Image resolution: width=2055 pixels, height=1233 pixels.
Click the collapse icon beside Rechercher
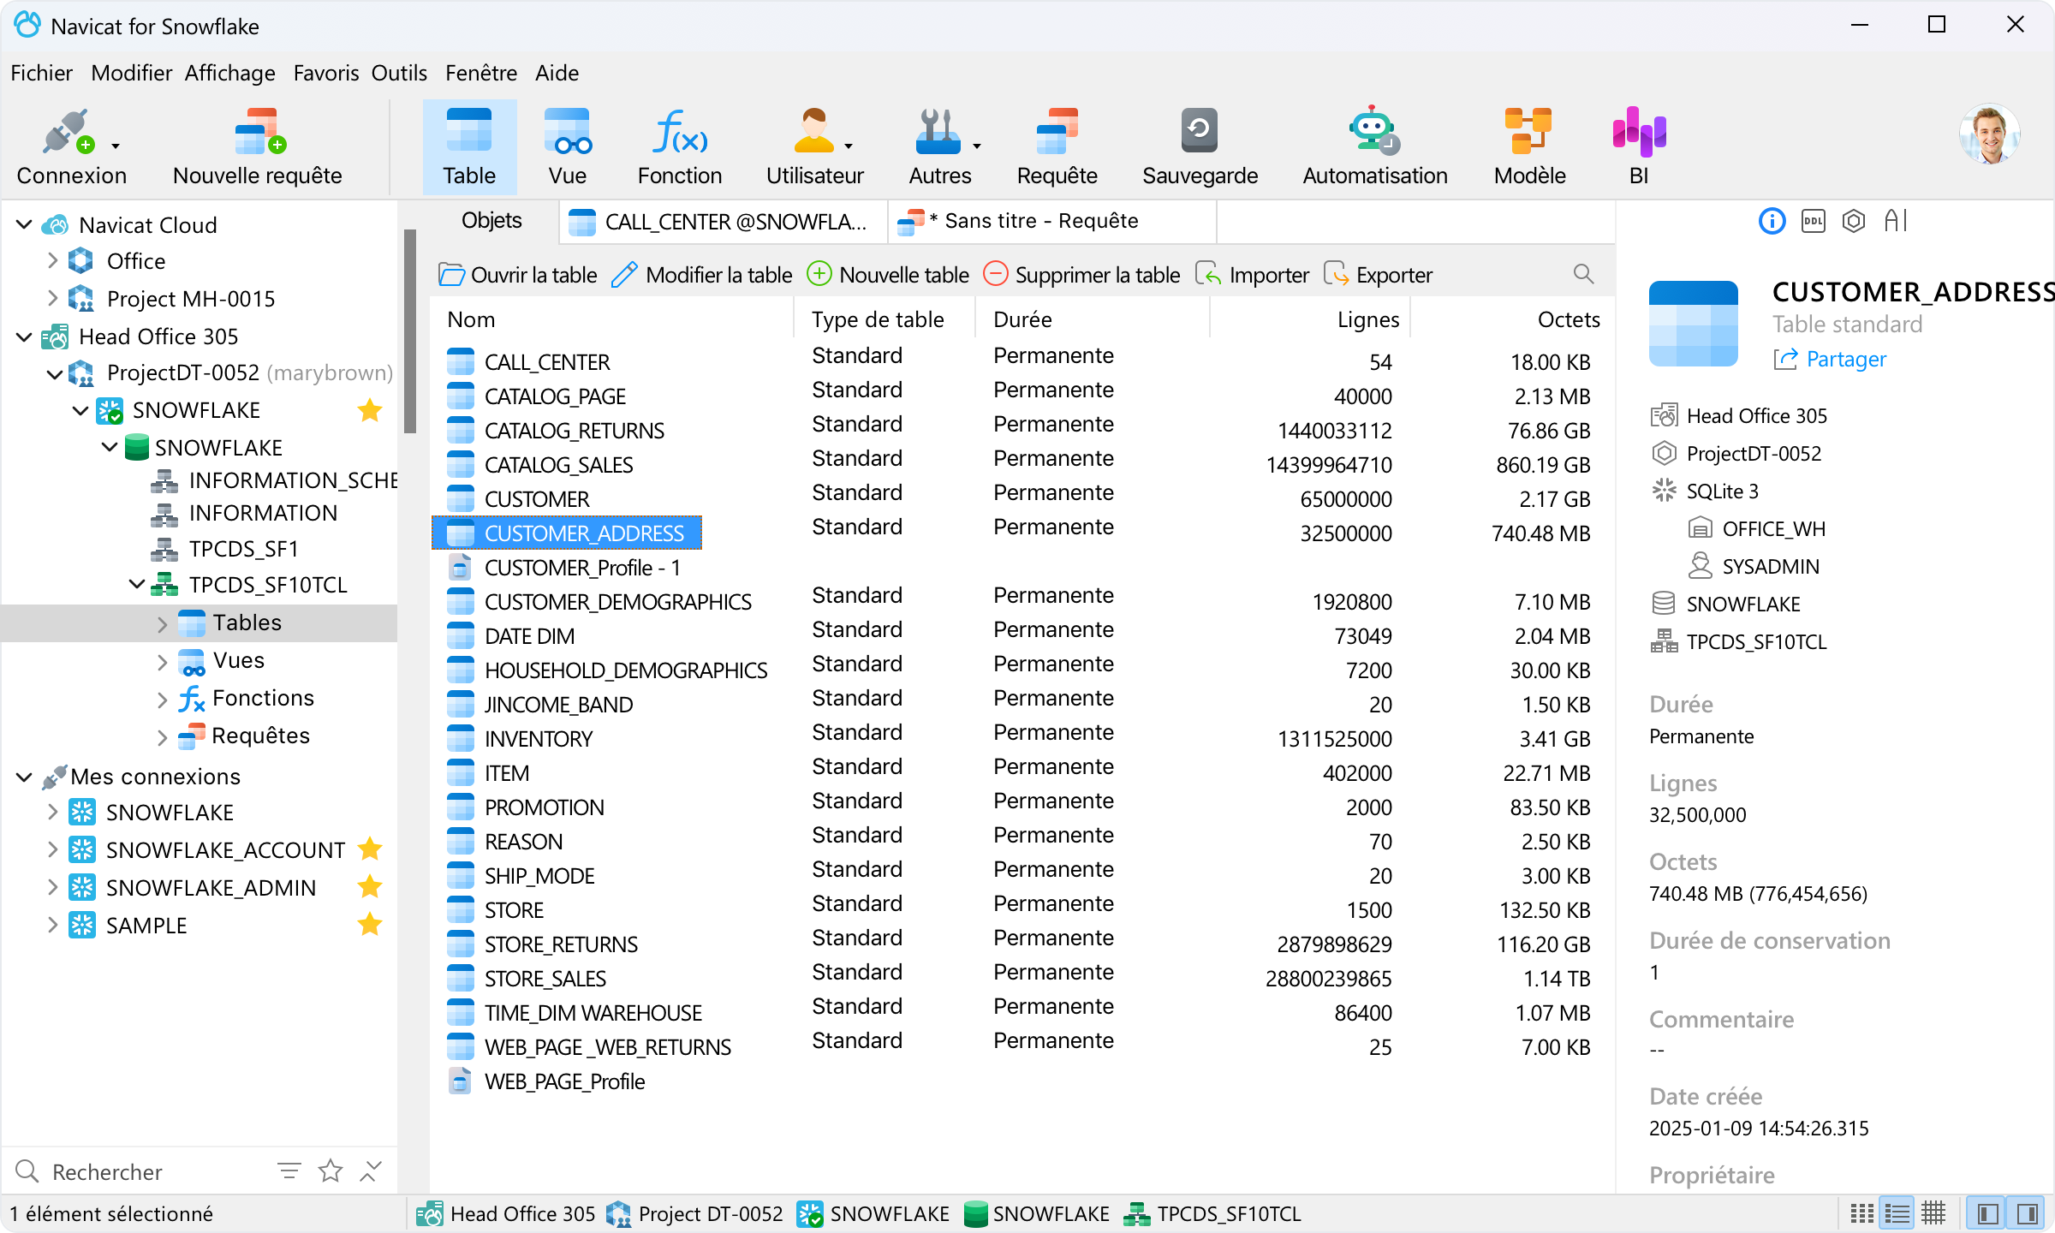[371, 1170]
